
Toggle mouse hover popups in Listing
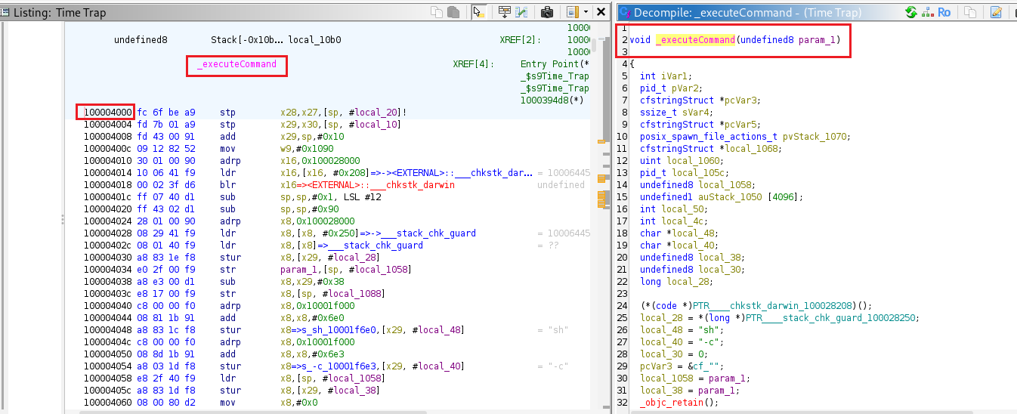click(x=478, y=12)
